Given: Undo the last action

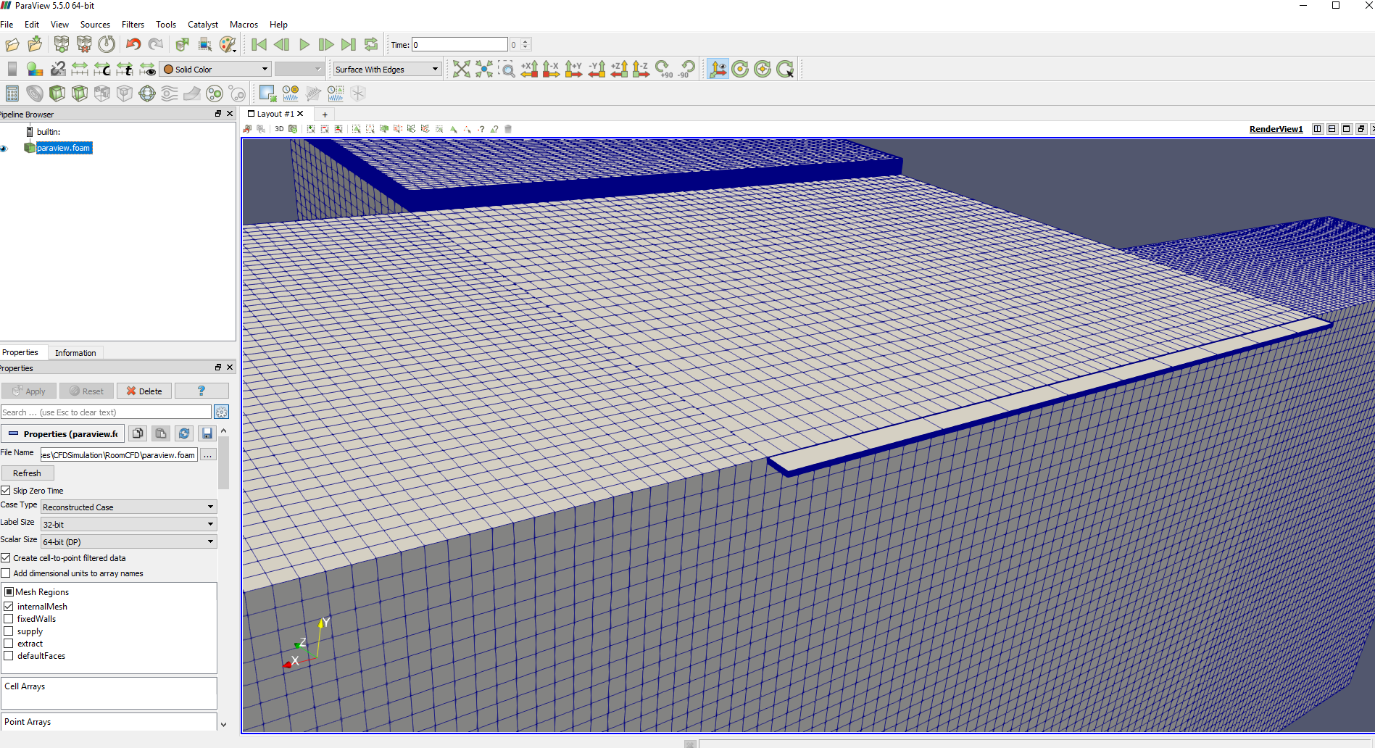Looking at the screenshot, I should 133,45.
